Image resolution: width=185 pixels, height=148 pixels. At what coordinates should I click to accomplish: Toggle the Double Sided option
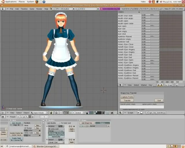click(x=16, y=138)
